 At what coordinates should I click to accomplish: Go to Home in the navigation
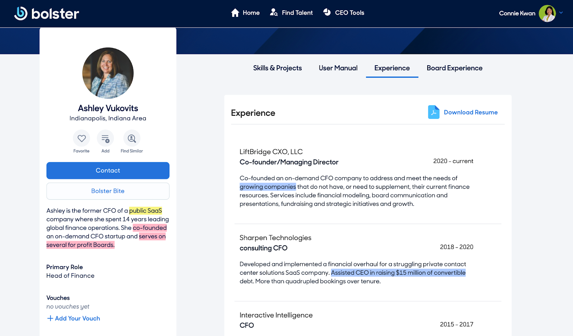tap(251, 13)
